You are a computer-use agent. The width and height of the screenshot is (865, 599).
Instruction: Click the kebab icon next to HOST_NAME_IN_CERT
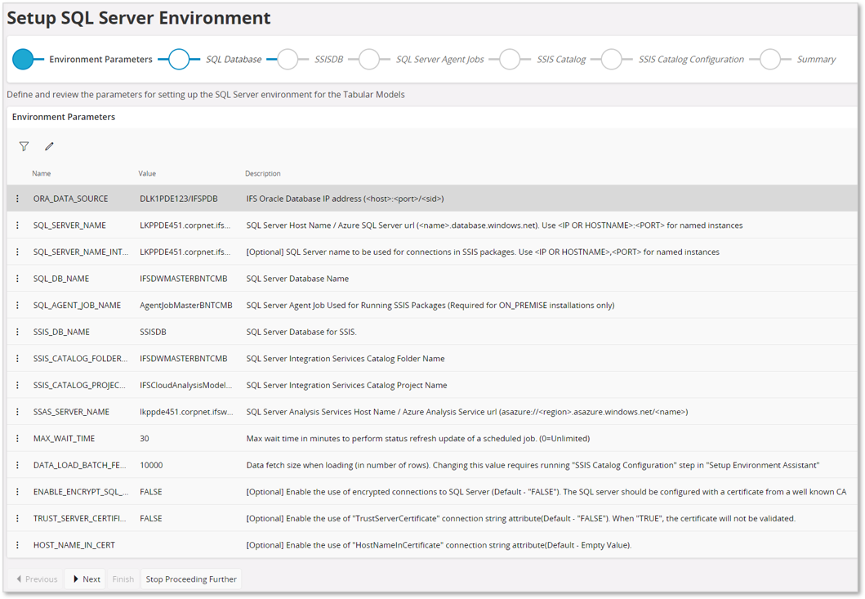(17, 544)
